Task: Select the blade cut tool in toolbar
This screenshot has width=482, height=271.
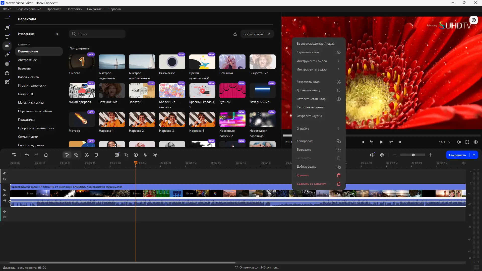Action: click(76, 155)
